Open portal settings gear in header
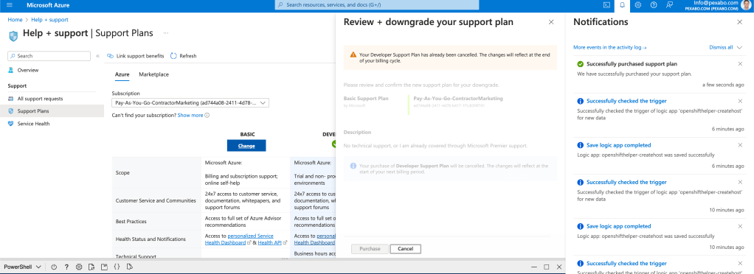This screenshot has height=274, width=754. [638, 5]
